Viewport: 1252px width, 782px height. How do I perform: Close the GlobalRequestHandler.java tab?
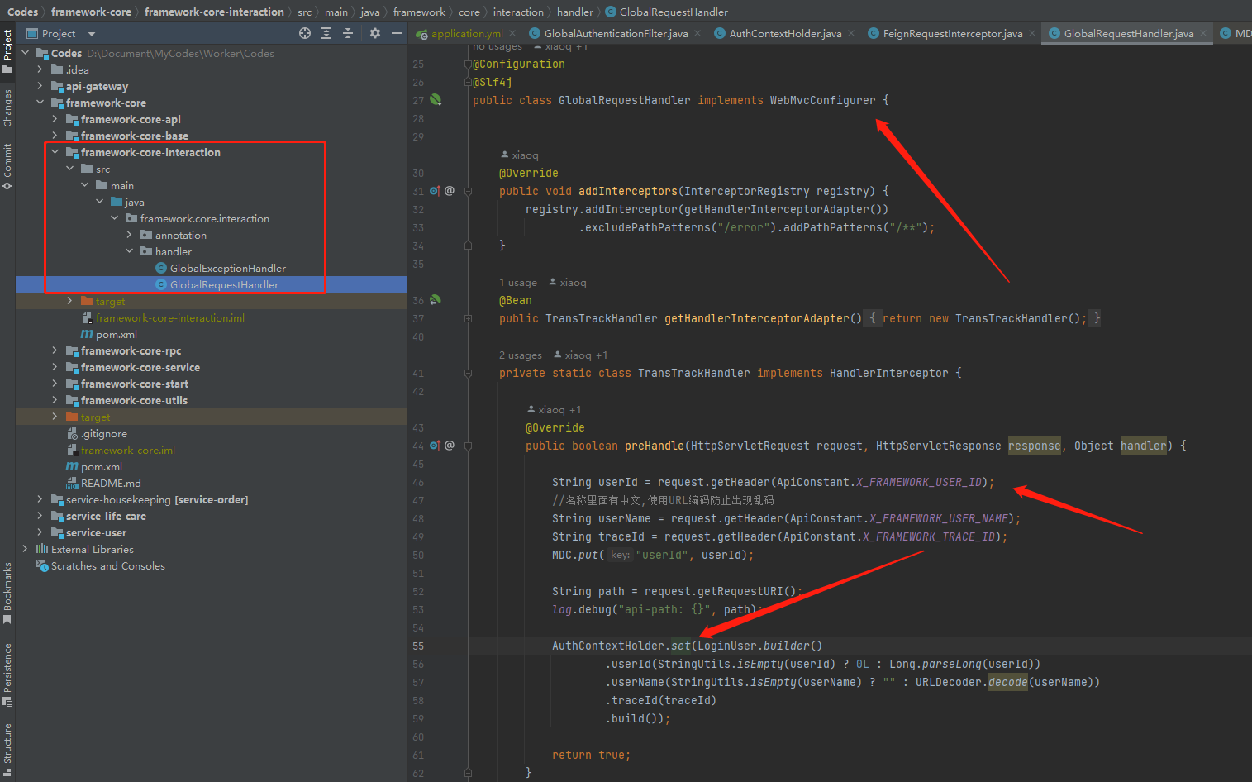(x=1203, y=33)
